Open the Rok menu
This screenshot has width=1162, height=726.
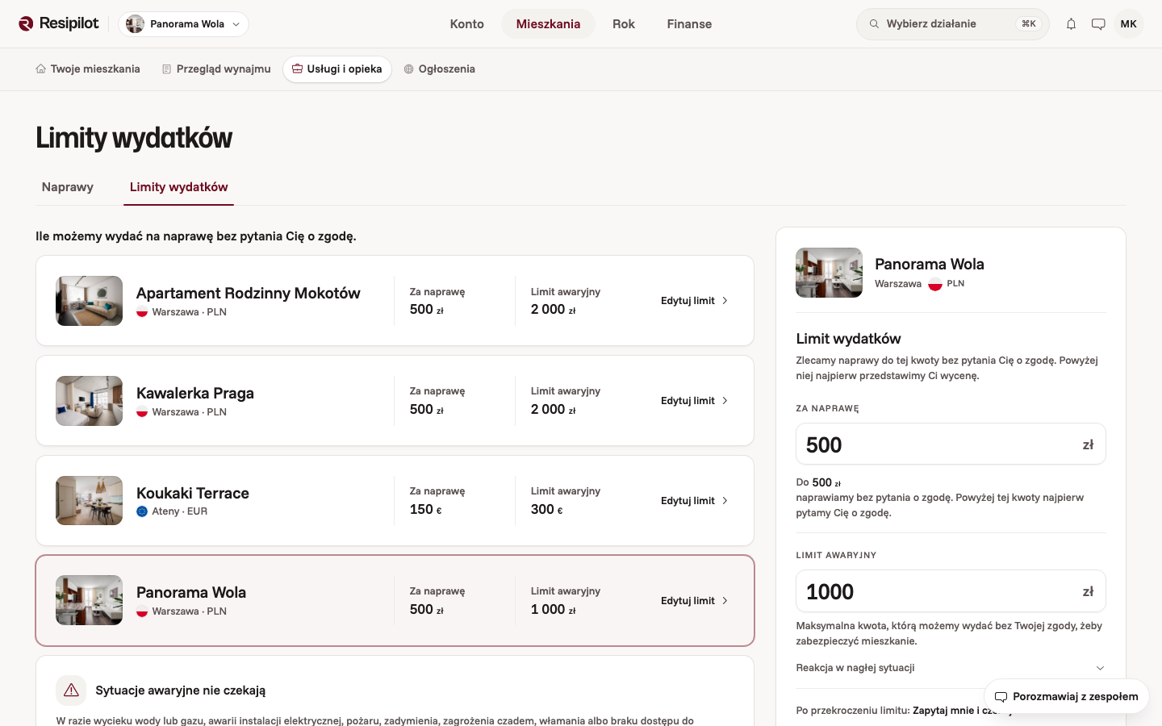624,24
